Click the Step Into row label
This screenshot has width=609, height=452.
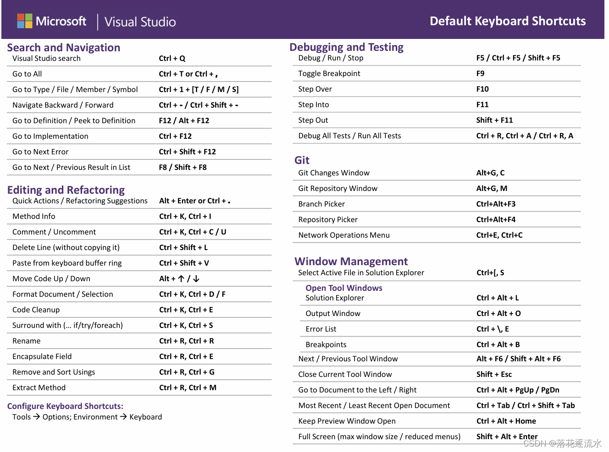(x=314, y=105)
